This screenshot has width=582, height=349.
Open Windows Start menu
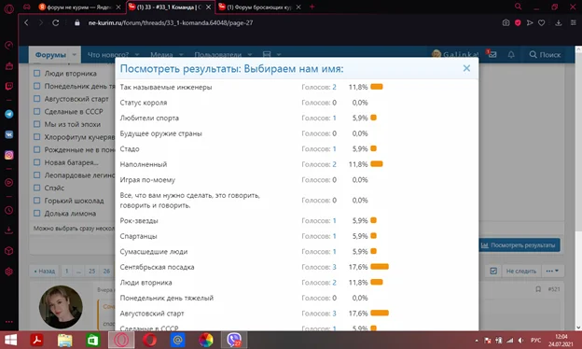pos(10,340)
